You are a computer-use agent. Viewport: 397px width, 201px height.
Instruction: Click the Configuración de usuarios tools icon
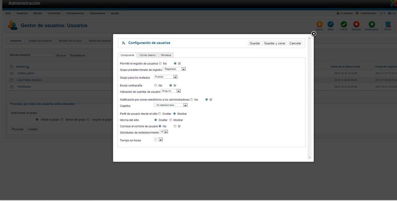(x=123, y=43)
